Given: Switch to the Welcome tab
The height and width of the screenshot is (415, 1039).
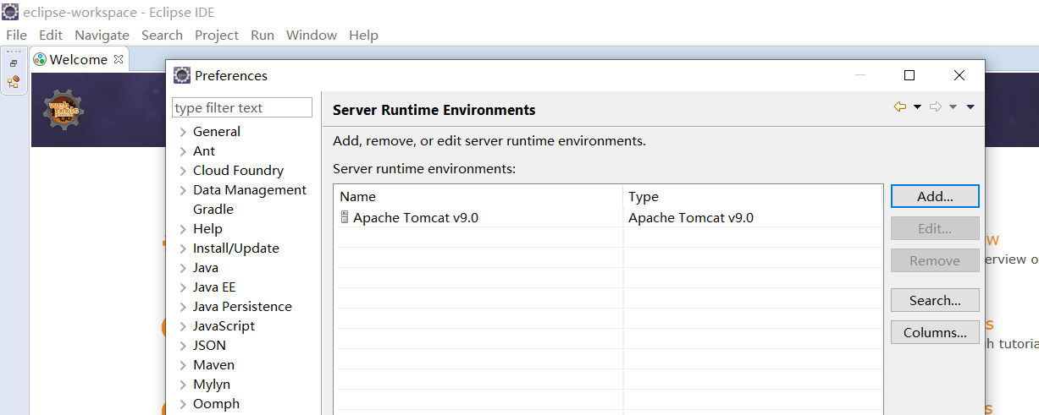Looking at the screenshot, I should click(79, 59).
